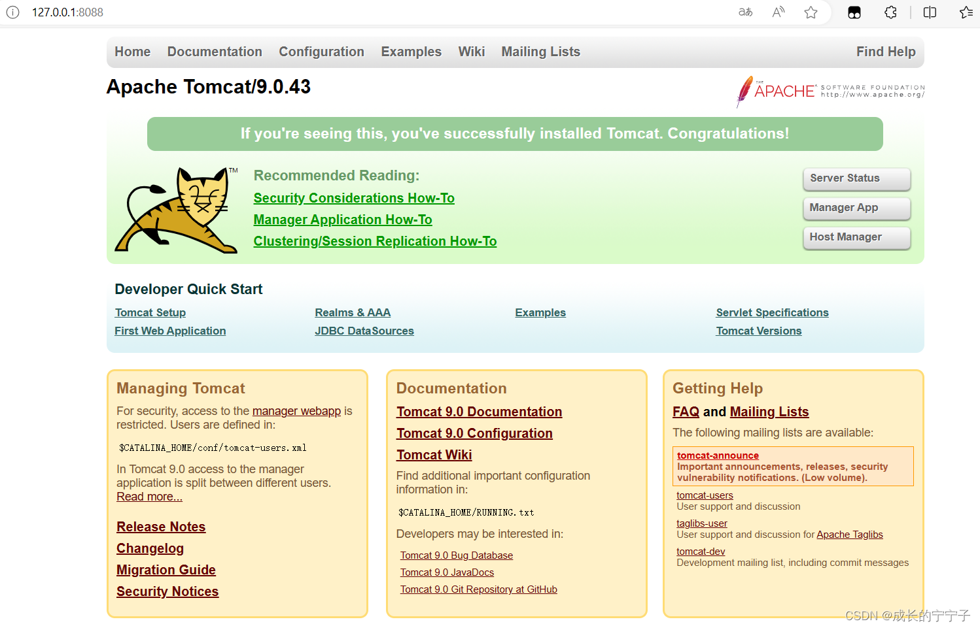Image resolution: width=980 pixels, height=628 pixels.
Task: Click the Managing Tomcat heading
Action: pos(181,388)
